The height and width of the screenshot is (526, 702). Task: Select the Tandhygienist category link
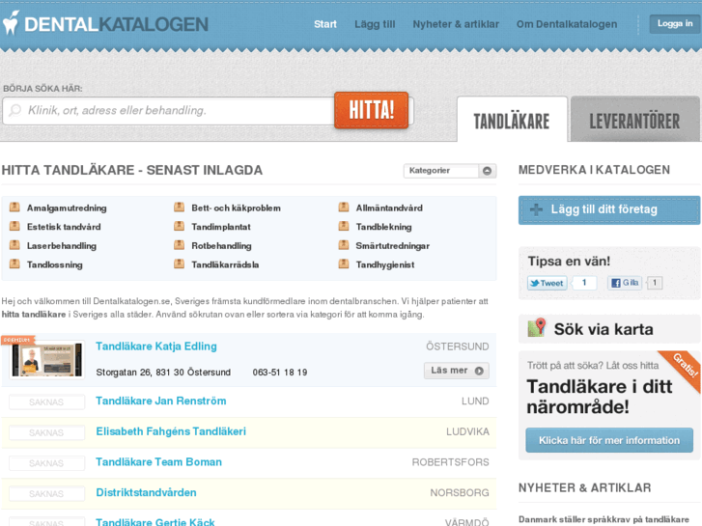(385, 264)
